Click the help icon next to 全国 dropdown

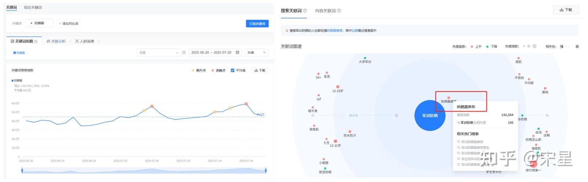pyautogui.click(x=184, y=52)
